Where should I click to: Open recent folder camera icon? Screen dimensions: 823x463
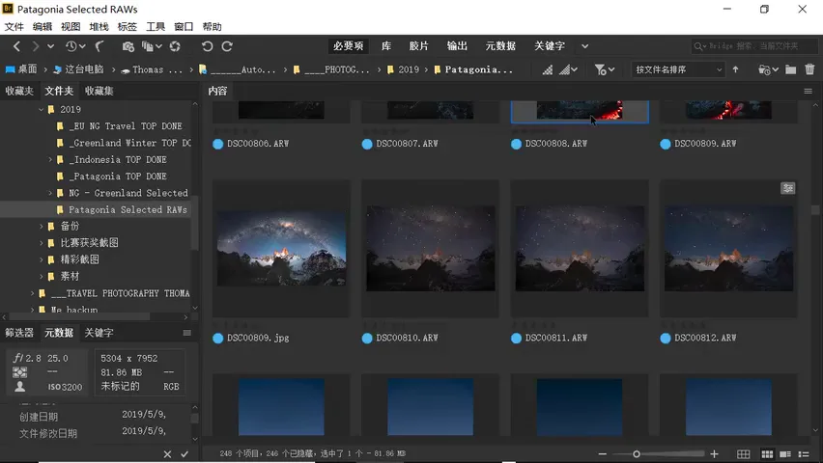pos(768,69)
